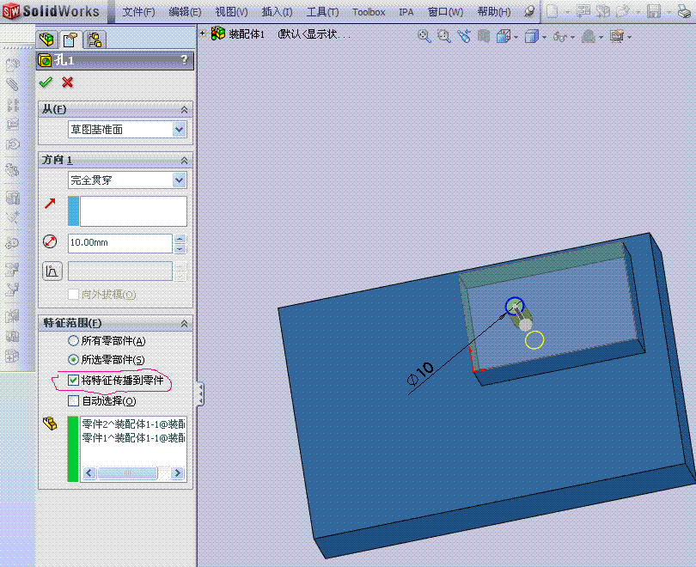This screenshot has height=567, width=696.
Task: Click the Previous View icon
Action: tap(464, 36)
